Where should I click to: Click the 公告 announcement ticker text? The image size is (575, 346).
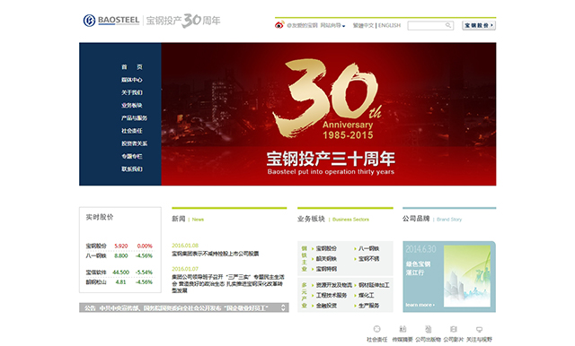pyautogui.click(x=177, y=308)
